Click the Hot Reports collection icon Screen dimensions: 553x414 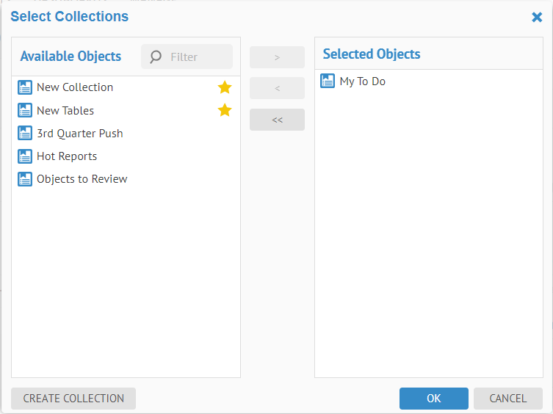pyautogui.click(x=25, y=156)
